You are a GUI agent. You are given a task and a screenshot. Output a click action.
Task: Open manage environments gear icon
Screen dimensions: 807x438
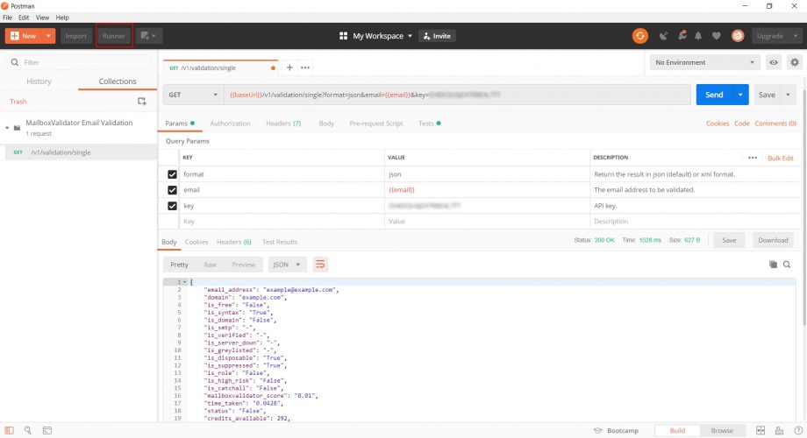click(795, 63)
